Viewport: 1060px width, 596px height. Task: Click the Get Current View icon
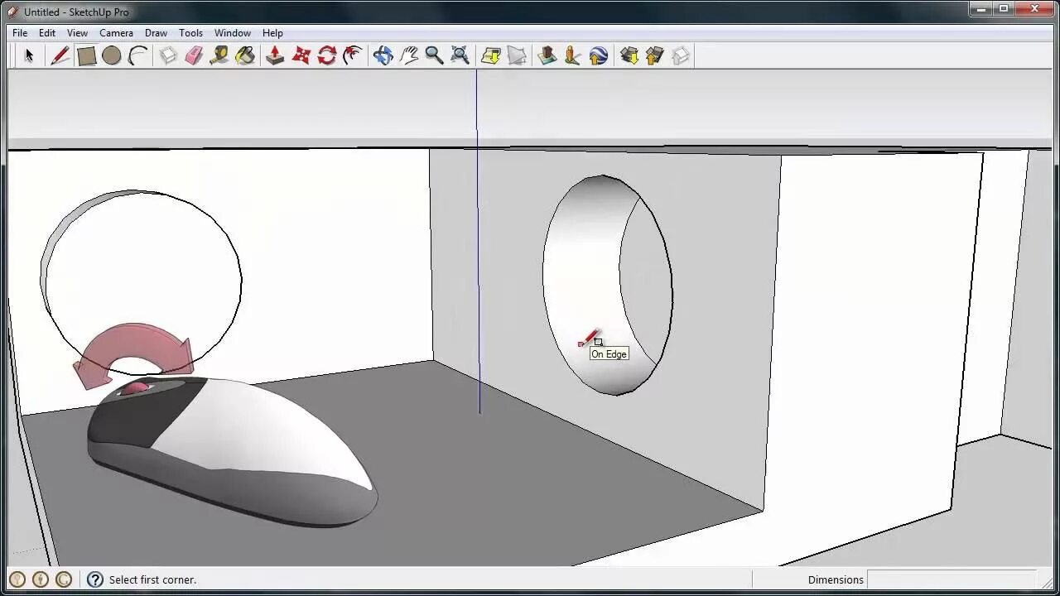[x=491, y=55]
